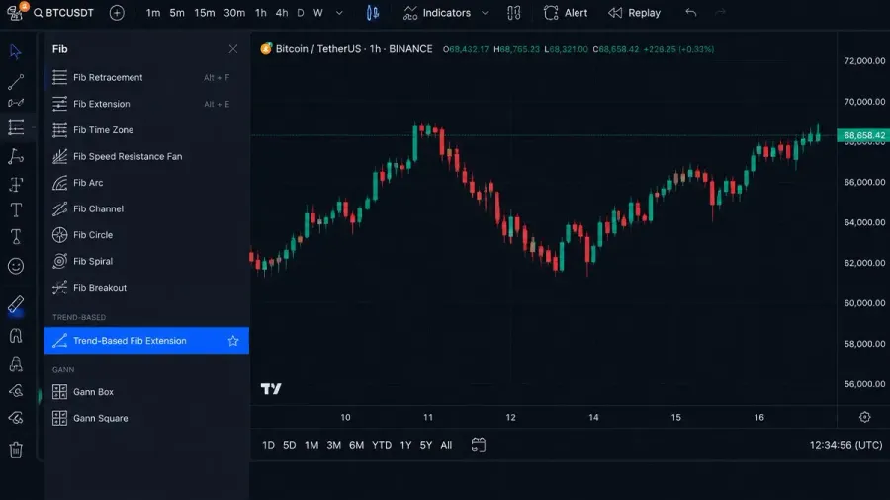Open the go-to-date calendar icon
Screen dimensions: 890x500
click(x=479, y=445)
